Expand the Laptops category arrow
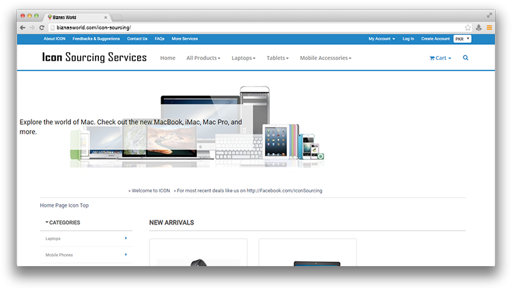The width and height of the screenshot is (512, 290). click(126, 238)
